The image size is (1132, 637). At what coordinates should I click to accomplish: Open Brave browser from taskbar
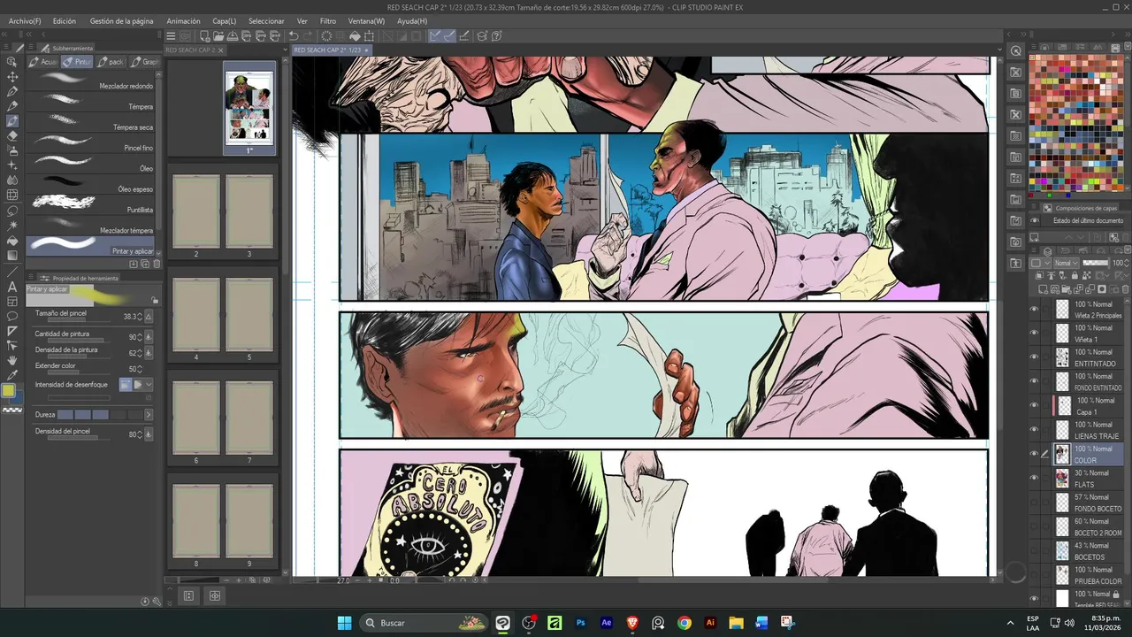coord(632,623)
